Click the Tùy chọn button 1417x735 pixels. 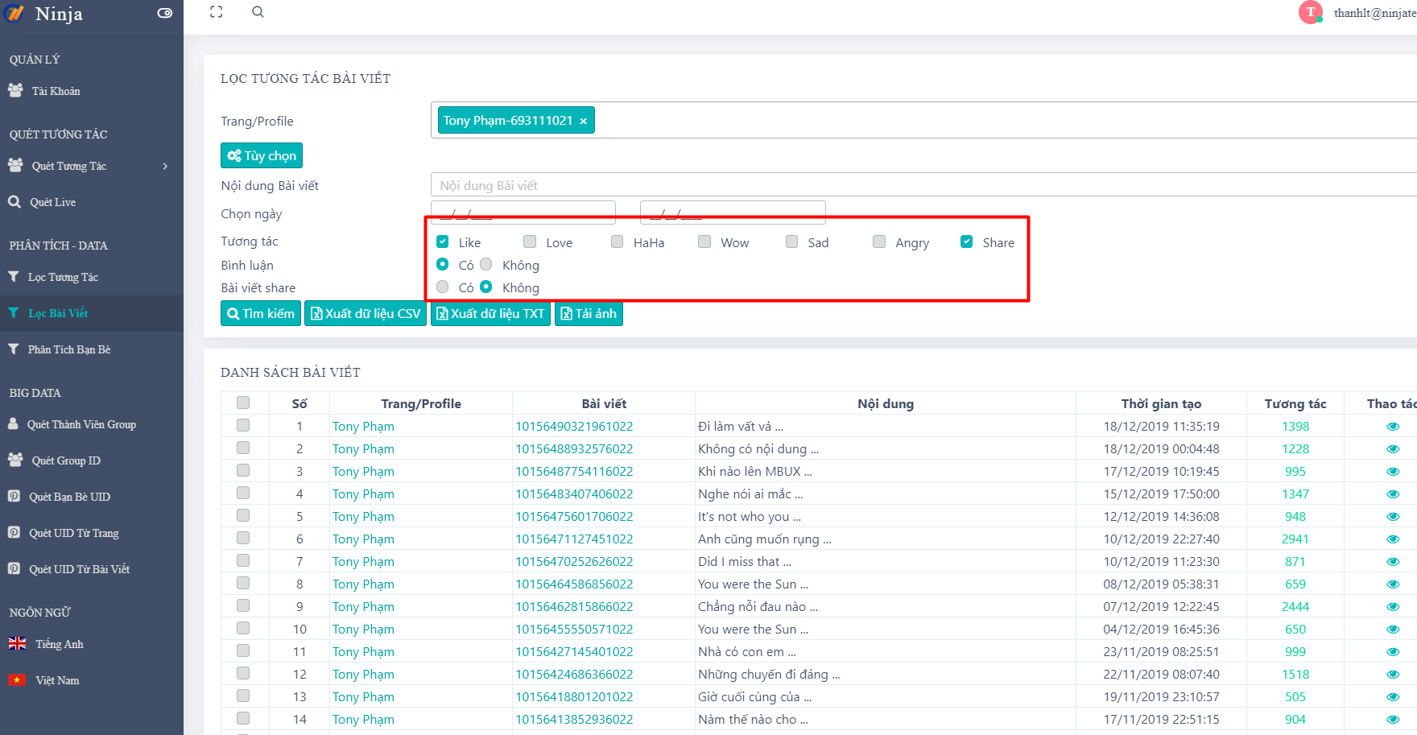(x=262, y=155)
